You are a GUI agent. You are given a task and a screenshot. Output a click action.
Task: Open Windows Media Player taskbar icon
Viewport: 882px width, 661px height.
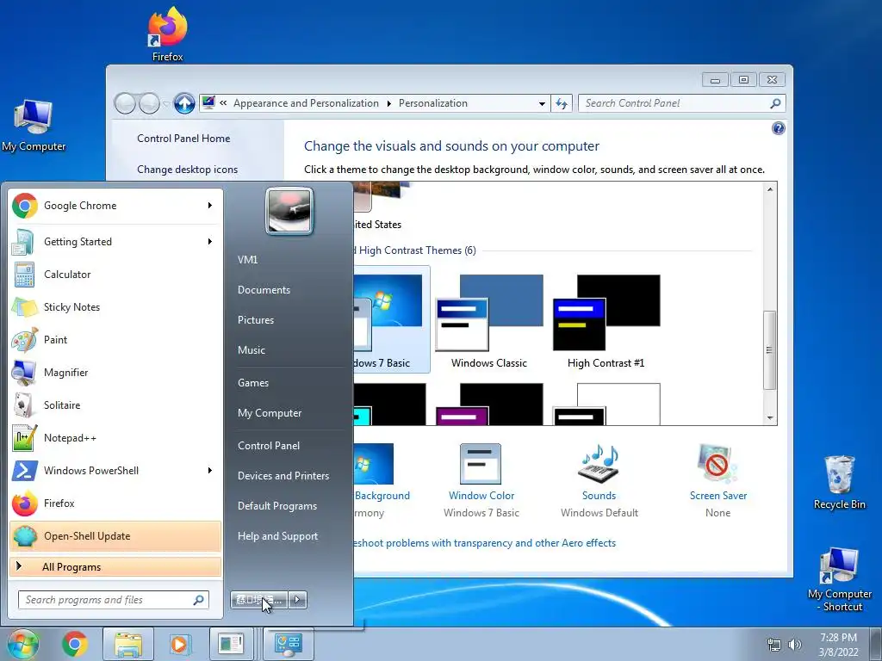coord(180,644)
